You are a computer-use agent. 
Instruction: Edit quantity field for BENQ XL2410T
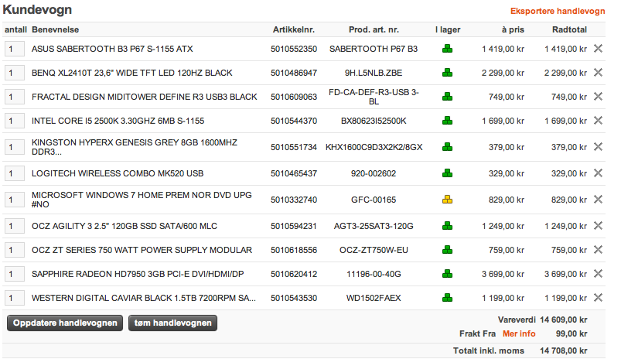click(x=14, y=73)
